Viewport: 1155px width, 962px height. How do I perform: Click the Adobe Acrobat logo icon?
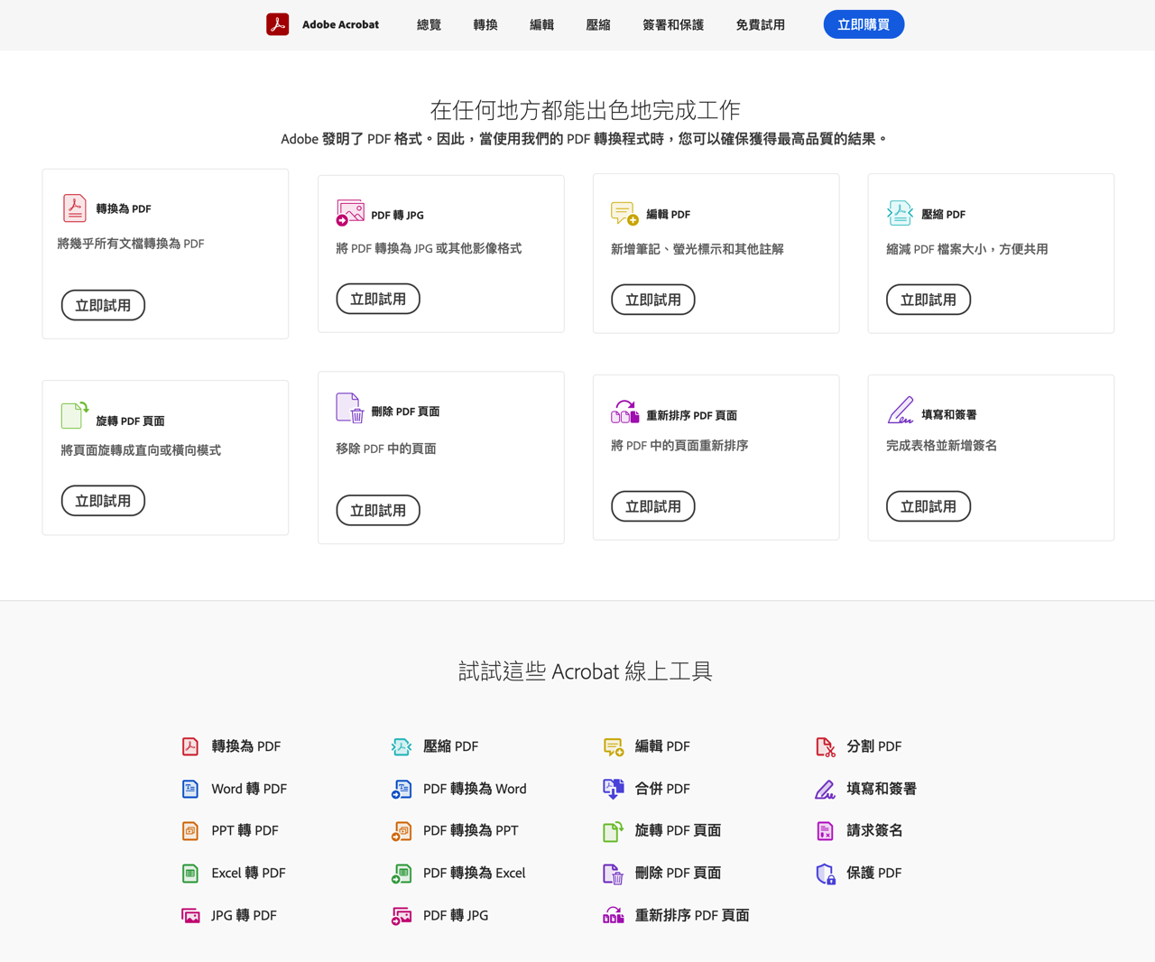pos(277,24)
